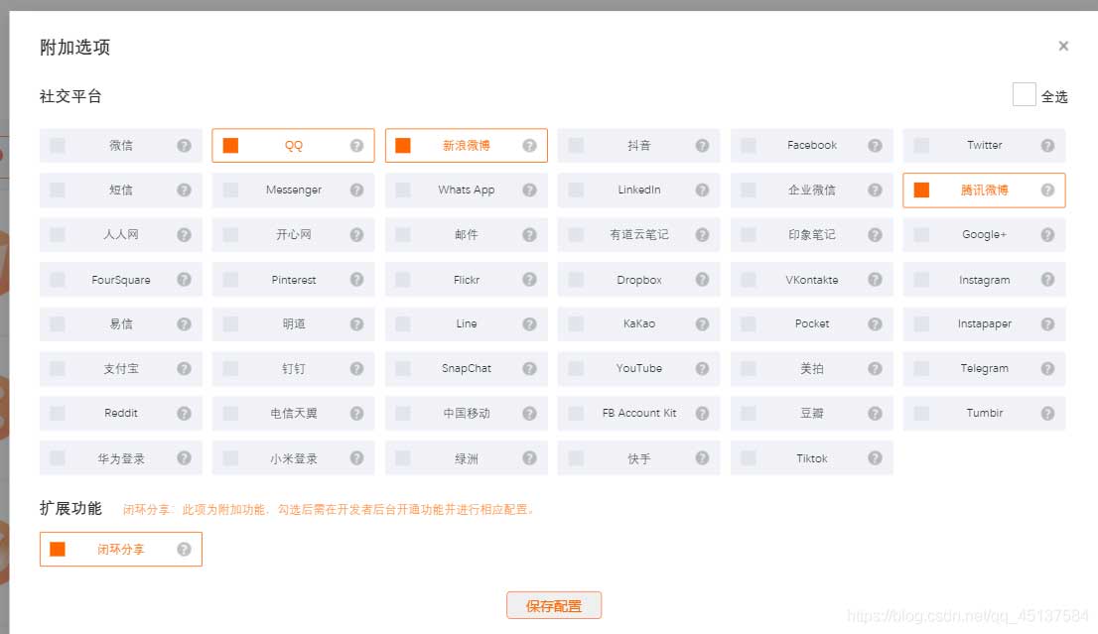Open the help icon for 腾讯微博
The height and width of the screenshot is (634, 1098).
pyautogui.click(x=1047, y=190)
